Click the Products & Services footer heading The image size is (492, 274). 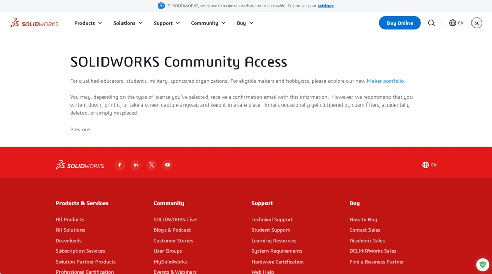[82, 203]
